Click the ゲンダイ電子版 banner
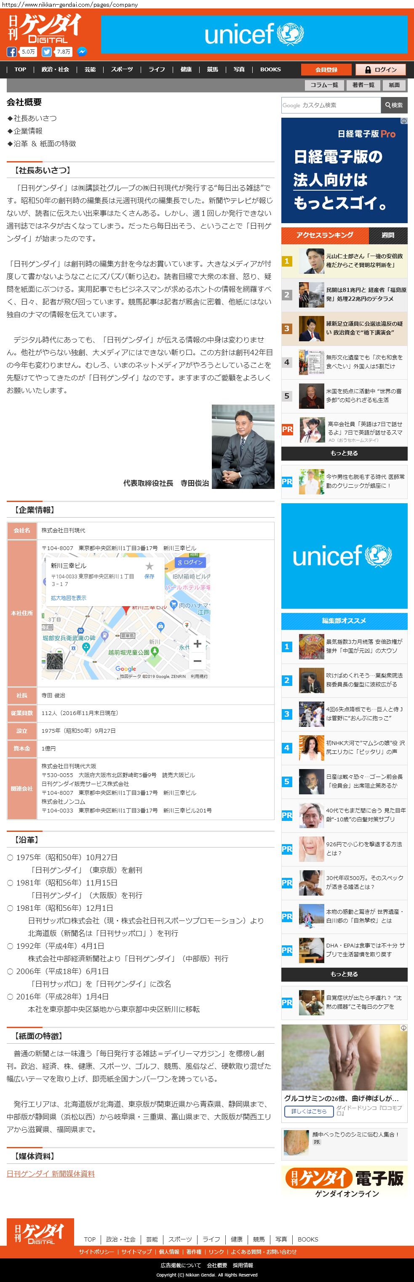The height and width of the screenshot is (1282, 414). pos(344,1182)
